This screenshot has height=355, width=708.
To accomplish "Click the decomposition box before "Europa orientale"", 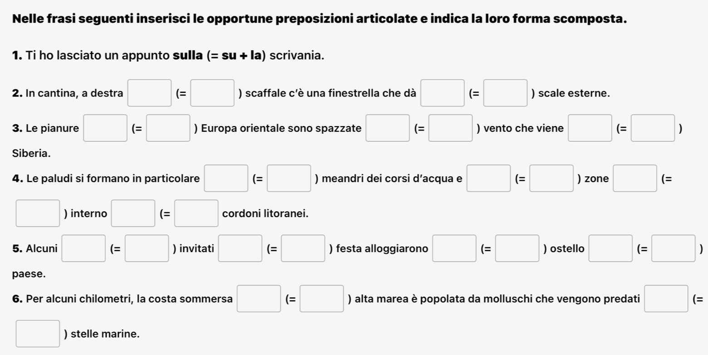I will click(x=168, y=128).
